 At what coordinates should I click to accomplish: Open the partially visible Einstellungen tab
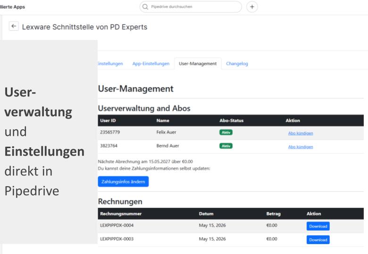pos(110,63)
